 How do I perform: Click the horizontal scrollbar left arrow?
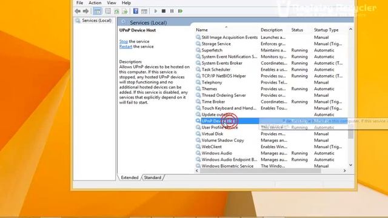pyautogui.click(x=197, y=171)
